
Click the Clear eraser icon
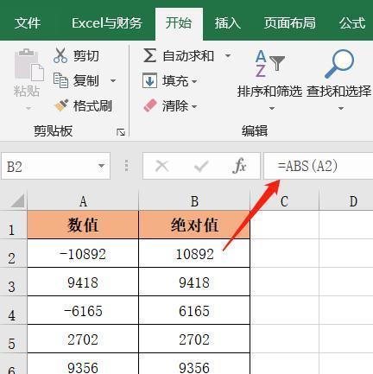tap(150, 105)
